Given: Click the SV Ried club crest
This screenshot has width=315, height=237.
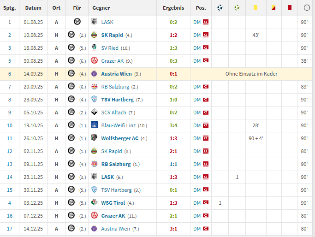Looking at the screenshot, I should pos(94,48).
